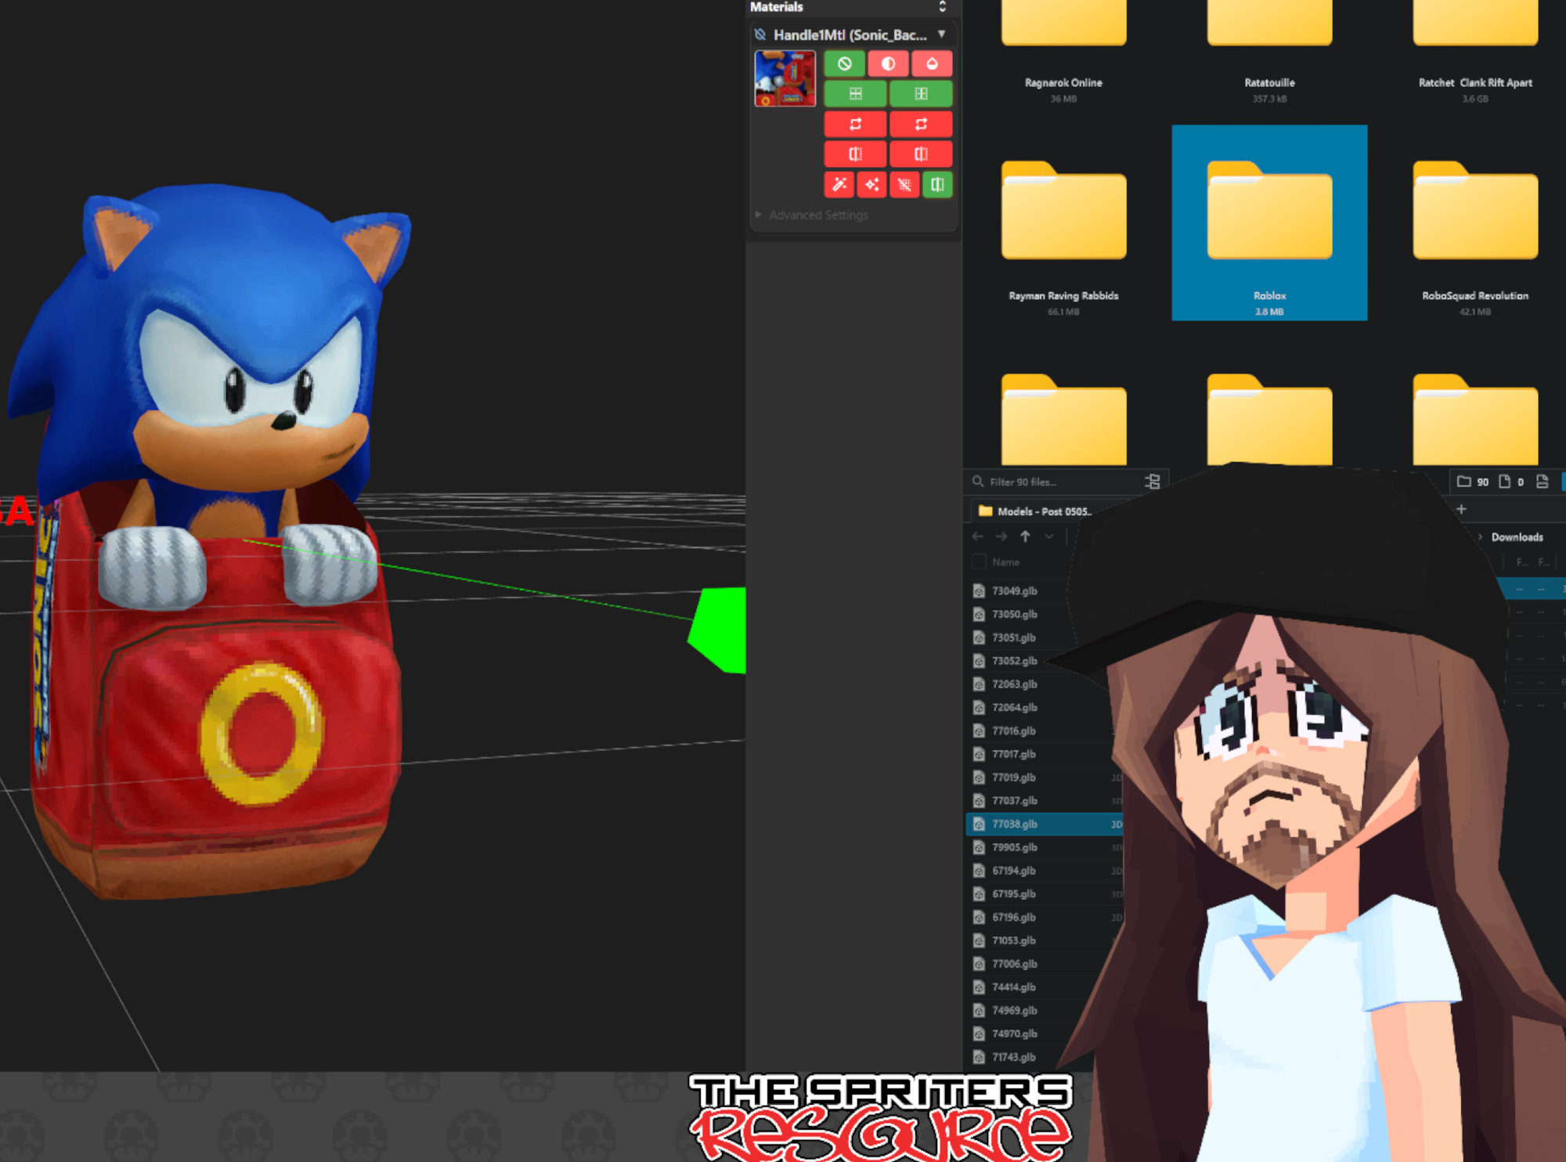
Task: Collapse the Materials panel header arrows
Action: (x=942, y=7)
